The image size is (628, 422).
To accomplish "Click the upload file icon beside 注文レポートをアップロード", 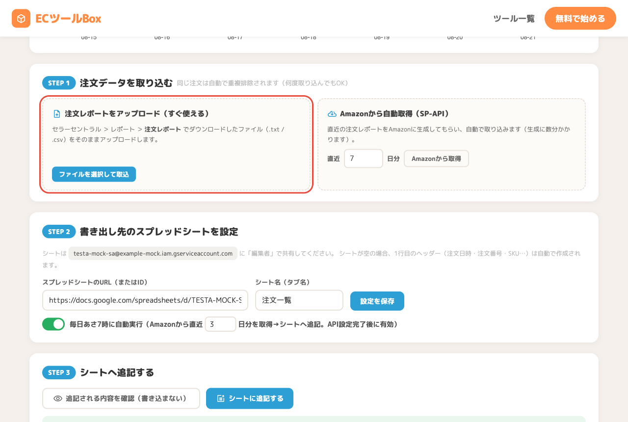I will [57, 114].
